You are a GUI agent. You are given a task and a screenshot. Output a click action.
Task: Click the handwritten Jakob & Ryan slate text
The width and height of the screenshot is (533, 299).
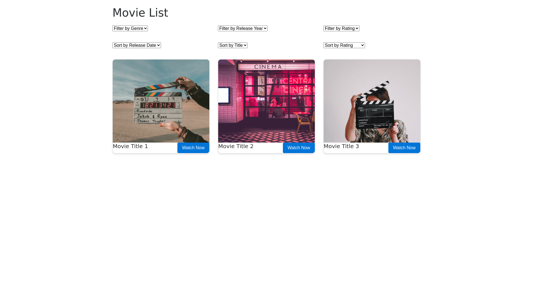(152, 116)
